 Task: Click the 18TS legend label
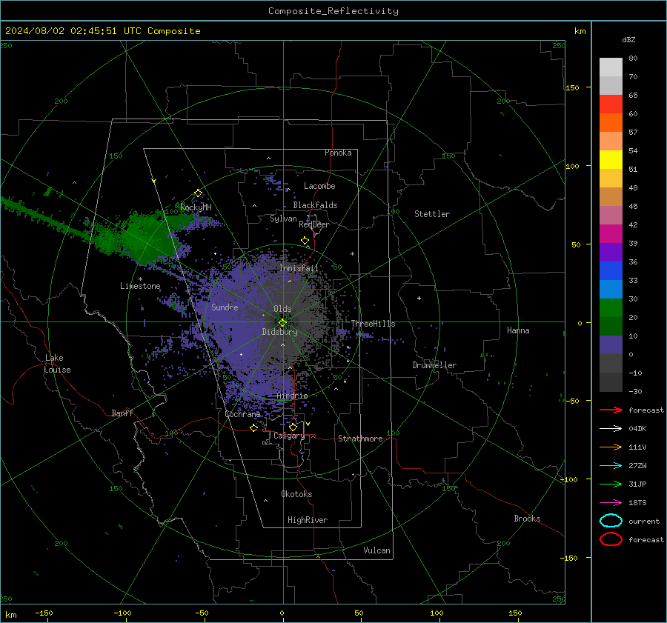[x=637, y=502]
